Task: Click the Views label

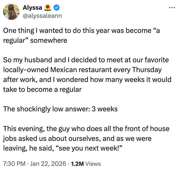Action: 93,164
